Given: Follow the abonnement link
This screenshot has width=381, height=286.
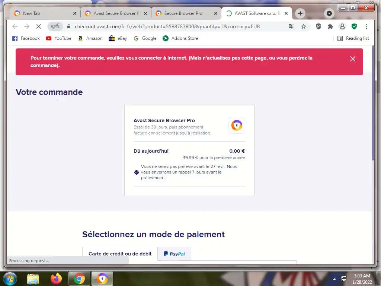Looking at the screenshot, I should [x=191, y=127].
